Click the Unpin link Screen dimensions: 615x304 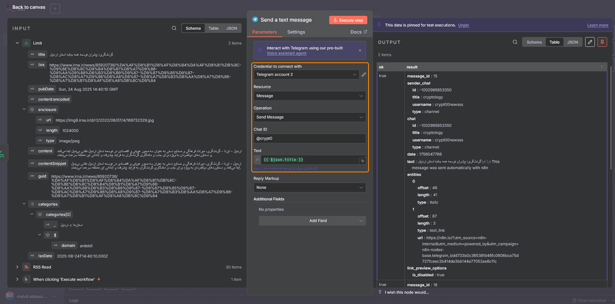(x=463, y=25)
